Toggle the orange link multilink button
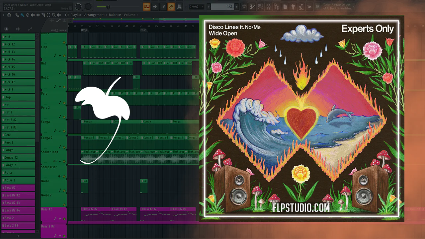The image size is (425, 239). [x=171, y=6]
